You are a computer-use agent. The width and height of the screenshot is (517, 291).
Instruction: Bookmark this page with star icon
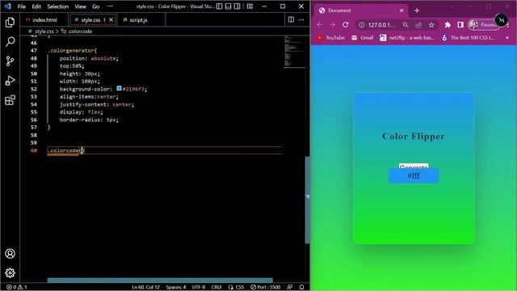[431, 25]
